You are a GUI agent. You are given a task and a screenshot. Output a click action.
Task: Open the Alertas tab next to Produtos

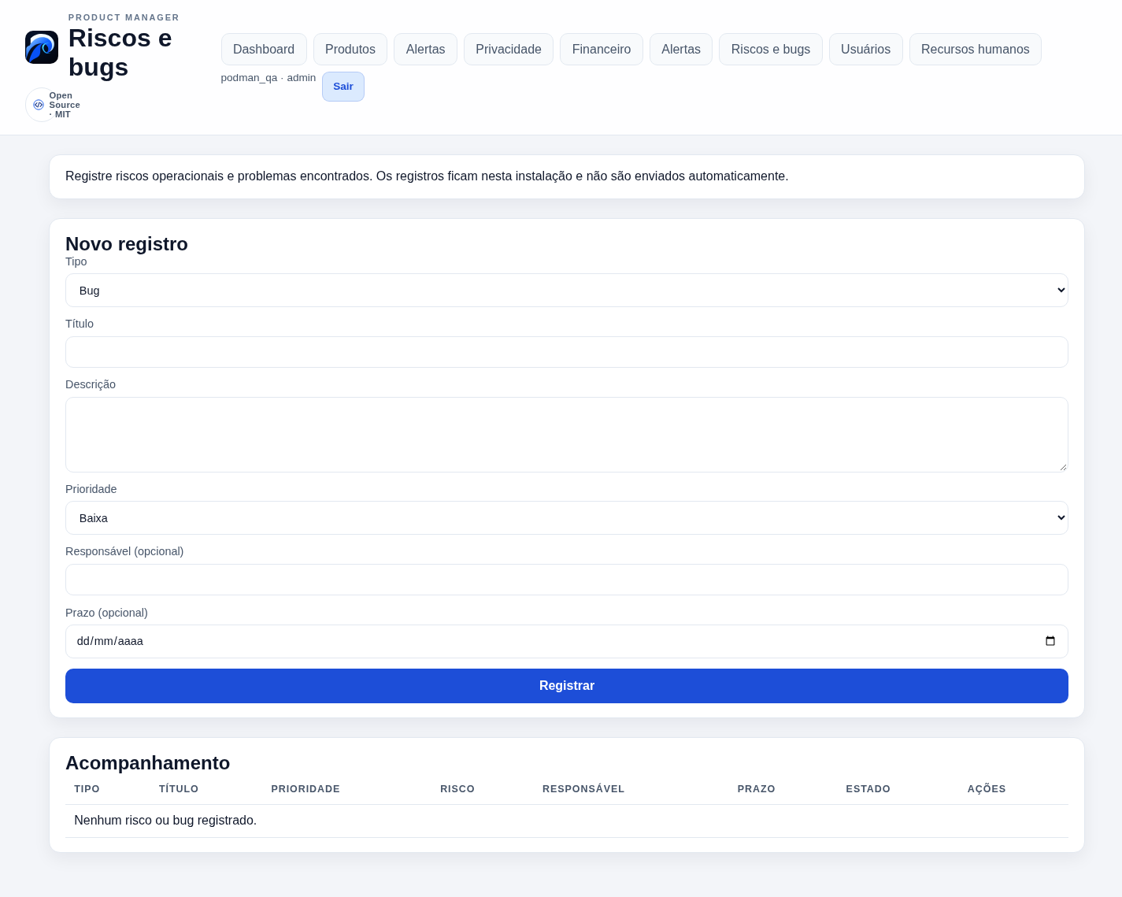pyautogui.click(x=426, y=49)
